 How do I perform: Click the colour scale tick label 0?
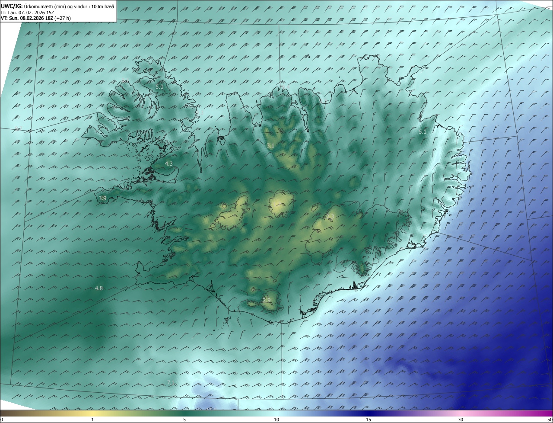point(2,420)
